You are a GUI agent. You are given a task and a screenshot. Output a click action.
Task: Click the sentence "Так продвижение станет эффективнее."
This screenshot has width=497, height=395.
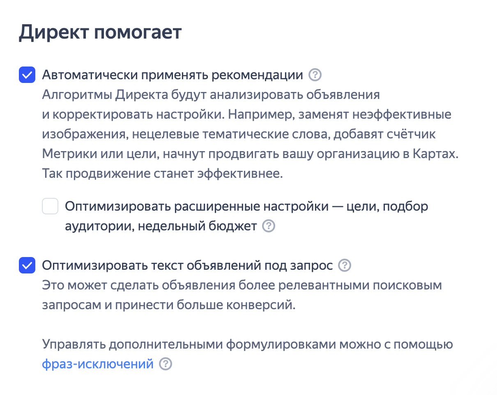click(163, 174)
